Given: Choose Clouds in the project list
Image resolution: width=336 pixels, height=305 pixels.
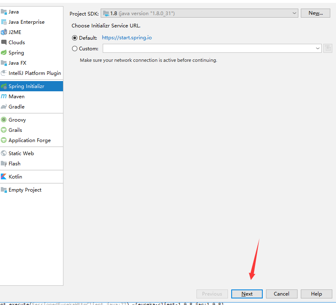Looking at the screenshot, I should pos(32,42).
